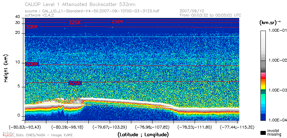Click the "software v2.4.2" text
This screenshot has width=287, height=138.
39,15
